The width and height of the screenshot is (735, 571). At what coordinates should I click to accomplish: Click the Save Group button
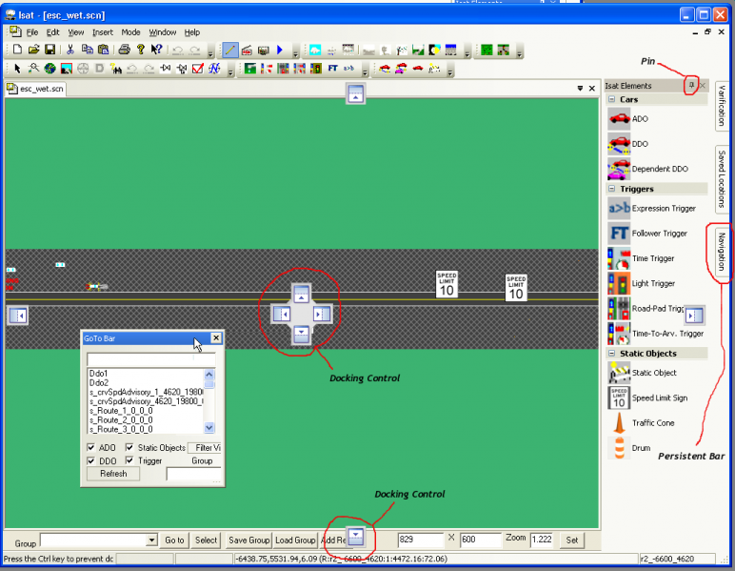248,540
